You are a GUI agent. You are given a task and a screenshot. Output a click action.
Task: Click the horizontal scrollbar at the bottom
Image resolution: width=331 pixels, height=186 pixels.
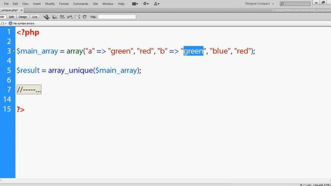165,180
